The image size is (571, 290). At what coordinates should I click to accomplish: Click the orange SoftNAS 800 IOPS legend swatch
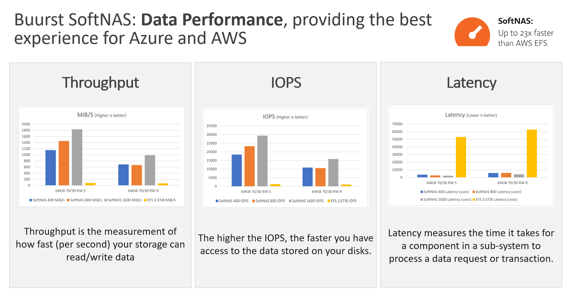(x=253, y=201)
